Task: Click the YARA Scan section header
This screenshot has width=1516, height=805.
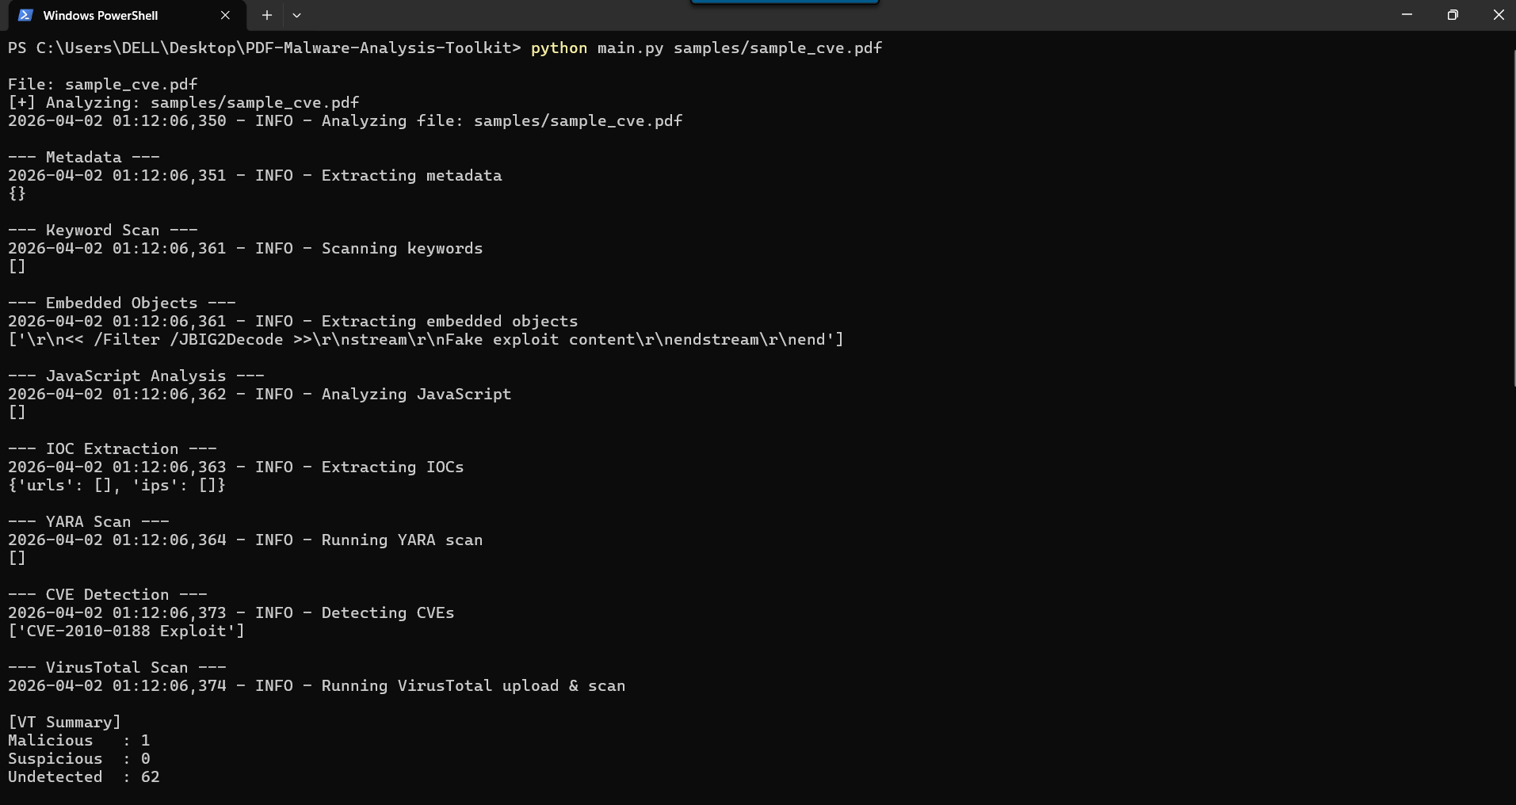Action: pyautogui.click(x=88, y=522)
